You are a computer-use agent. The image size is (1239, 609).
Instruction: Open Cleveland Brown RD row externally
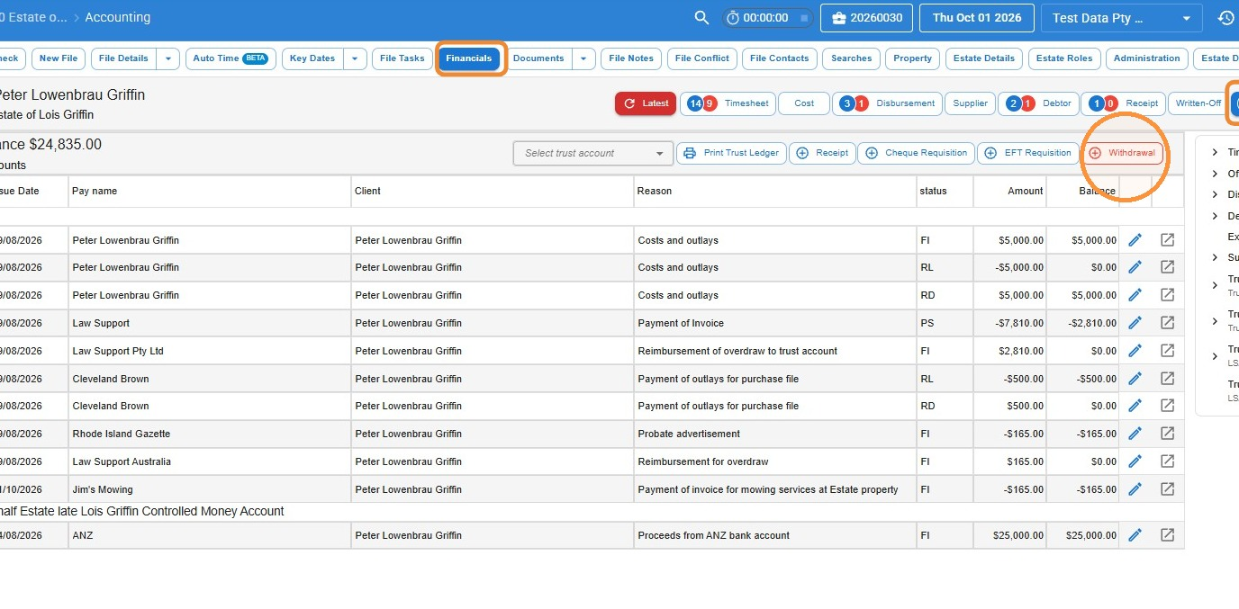click(1167, 406)
